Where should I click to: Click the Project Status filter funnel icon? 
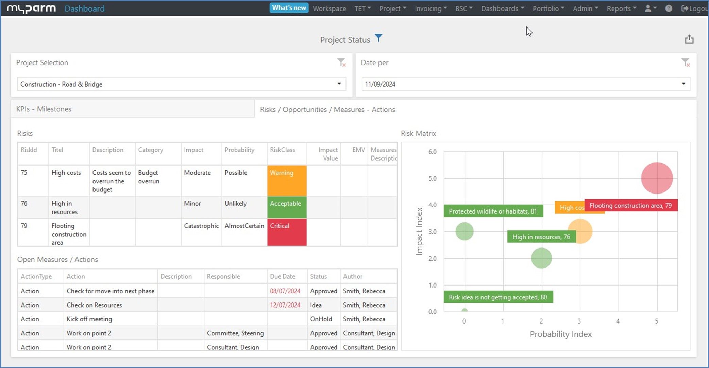click(x=378, y=38)
